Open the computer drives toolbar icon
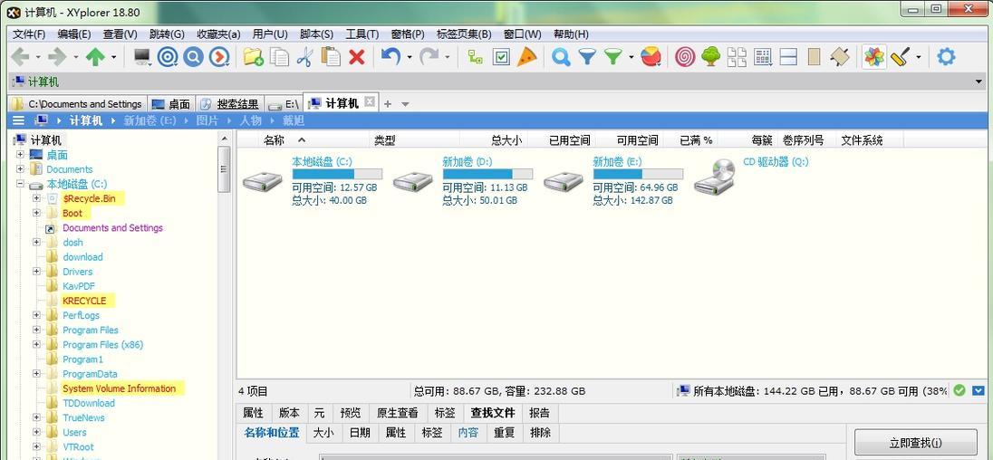The image size is (993, 460). coord(142,57)
